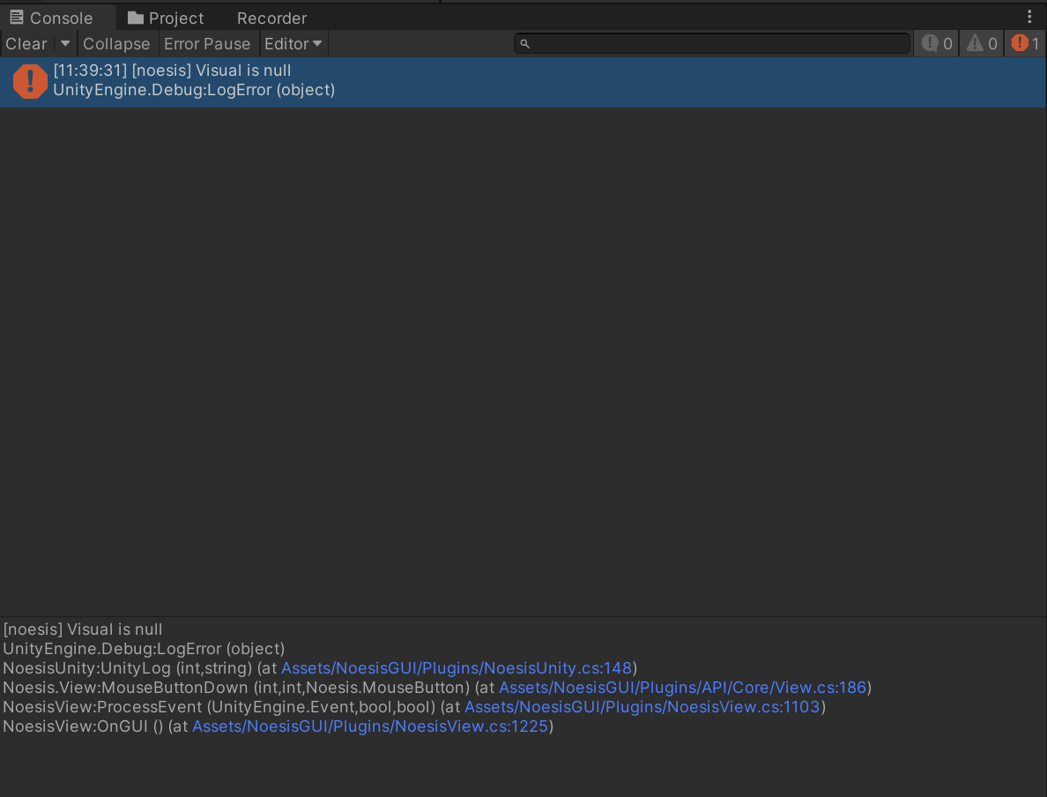Click the Console tab's list icon
Image resolution: width=1047 pixels, height=797 pixels.
click(17, 18)
